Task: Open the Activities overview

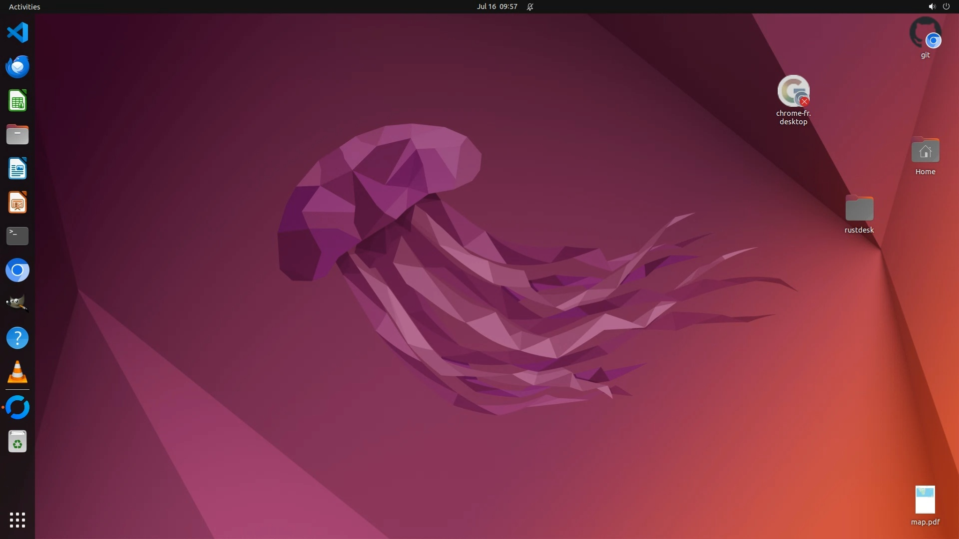Action: coord(24,6)
